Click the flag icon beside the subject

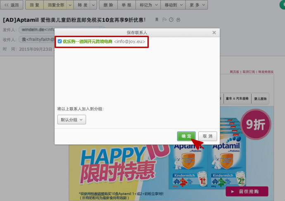click(164, 20)
